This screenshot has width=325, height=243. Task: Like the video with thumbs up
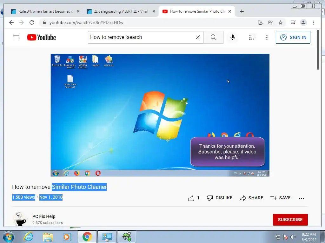[191, 198]
